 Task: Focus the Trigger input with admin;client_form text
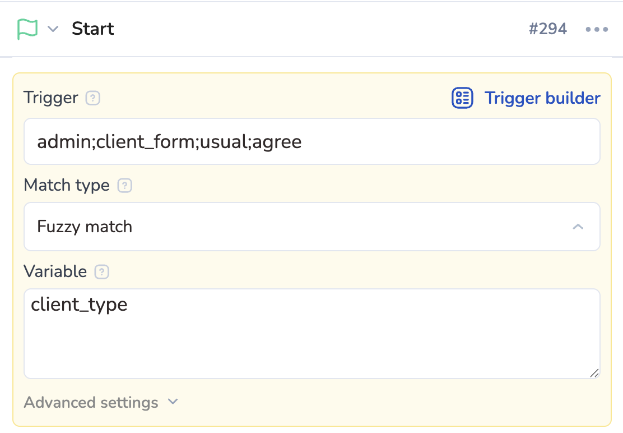point(311,141)
